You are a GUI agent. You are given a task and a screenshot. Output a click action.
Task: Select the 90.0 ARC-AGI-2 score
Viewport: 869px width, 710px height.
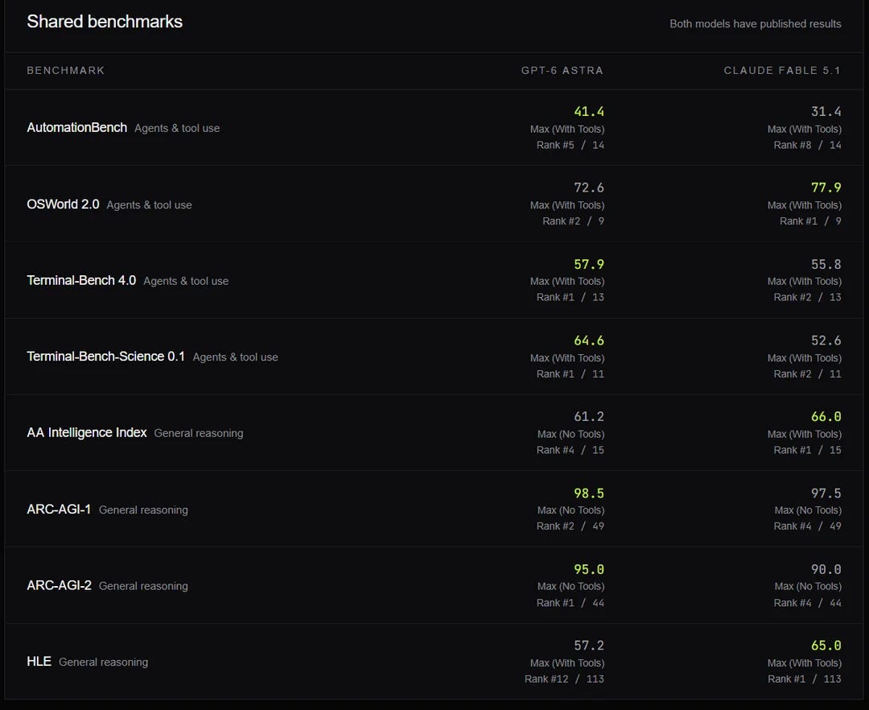pos(826,569)
